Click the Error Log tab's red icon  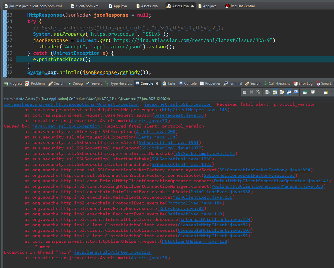tap(295, 83)
